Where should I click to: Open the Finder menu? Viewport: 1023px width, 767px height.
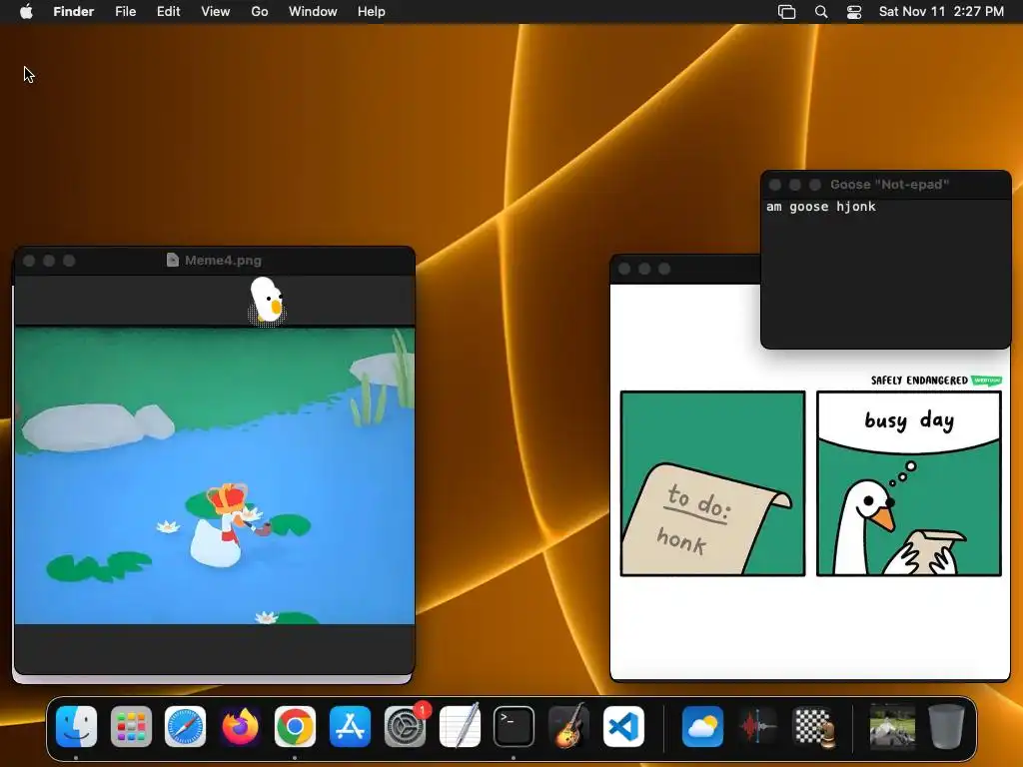click(74, 12)
